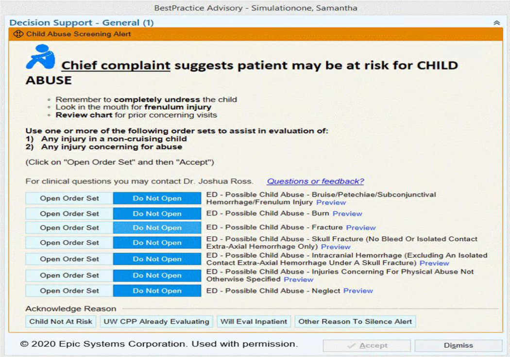The image size is (510, 357).
Task: Open Order Set for Intracranial Hemorrhage row
Action: point(69,259)
